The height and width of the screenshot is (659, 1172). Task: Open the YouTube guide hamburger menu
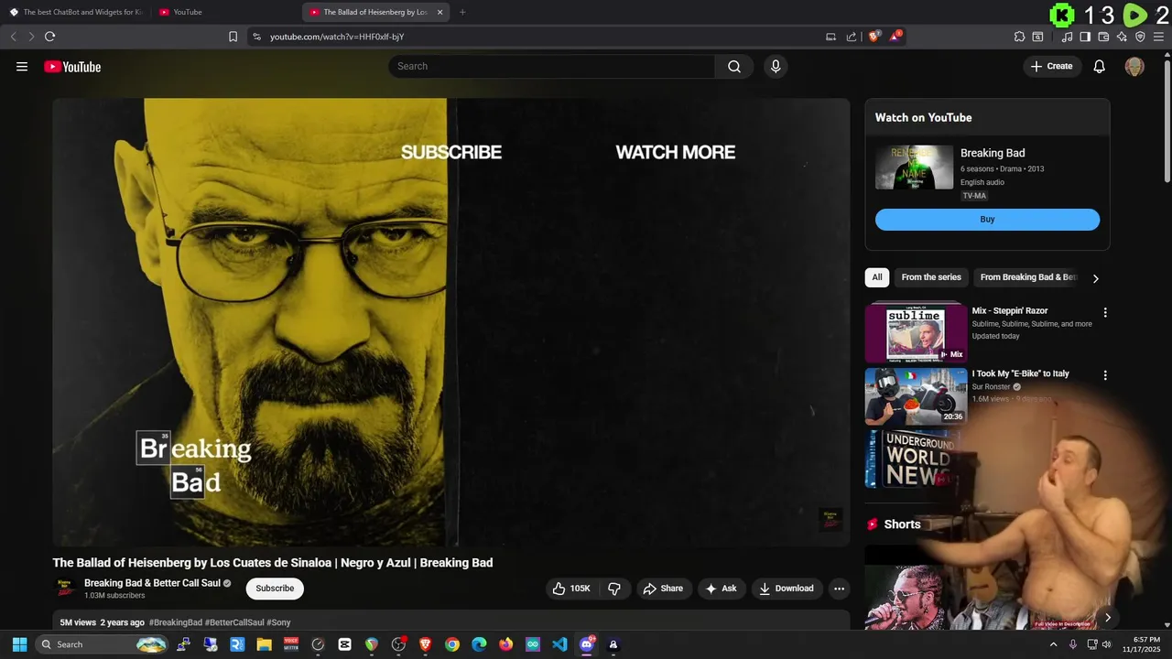[22, 66]
